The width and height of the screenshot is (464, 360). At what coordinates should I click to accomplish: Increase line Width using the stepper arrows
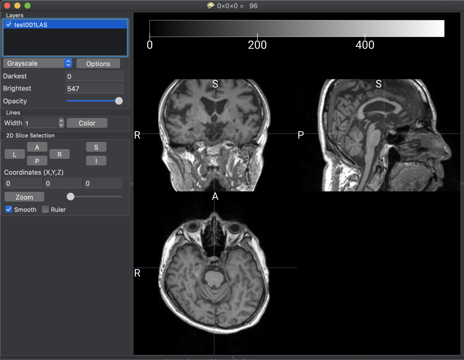click(61, 123)
